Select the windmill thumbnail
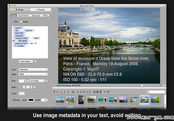The image size is (174, 121). (x=60, y=100)
